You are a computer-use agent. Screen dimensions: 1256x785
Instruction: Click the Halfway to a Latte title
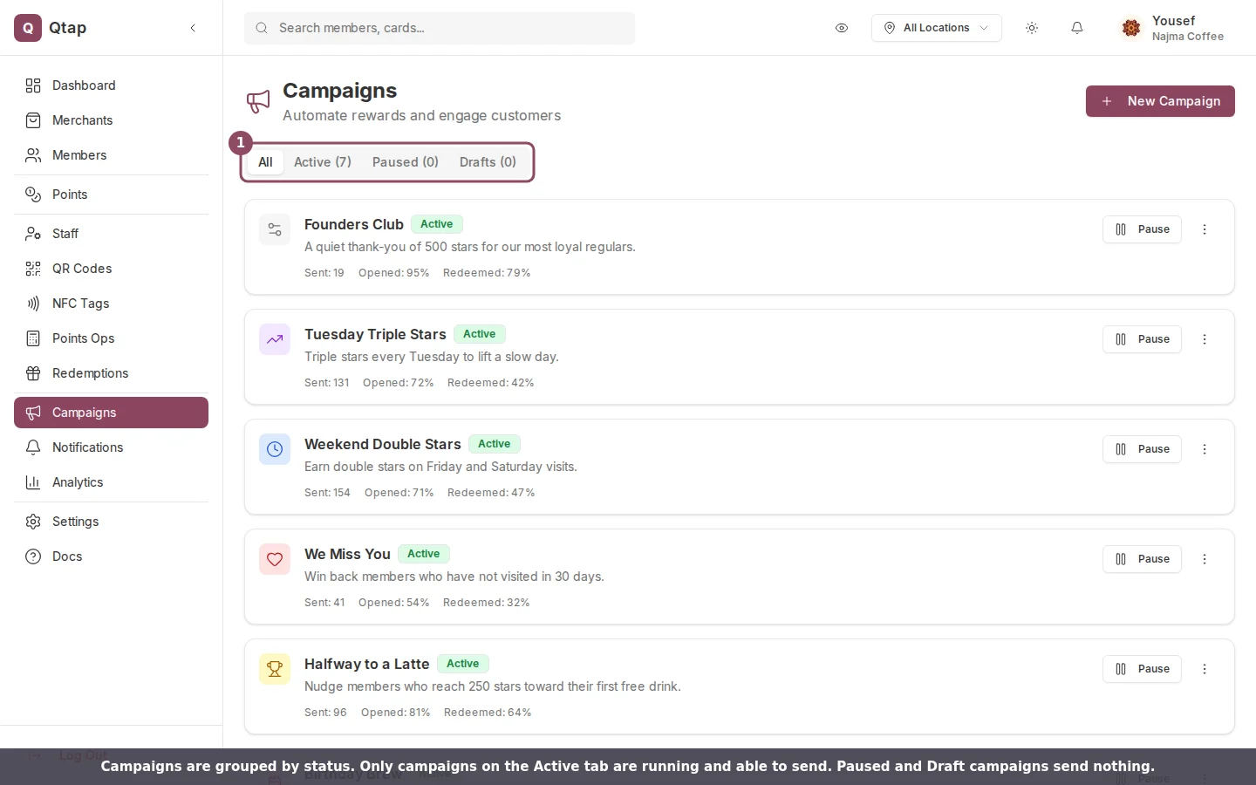367,664
